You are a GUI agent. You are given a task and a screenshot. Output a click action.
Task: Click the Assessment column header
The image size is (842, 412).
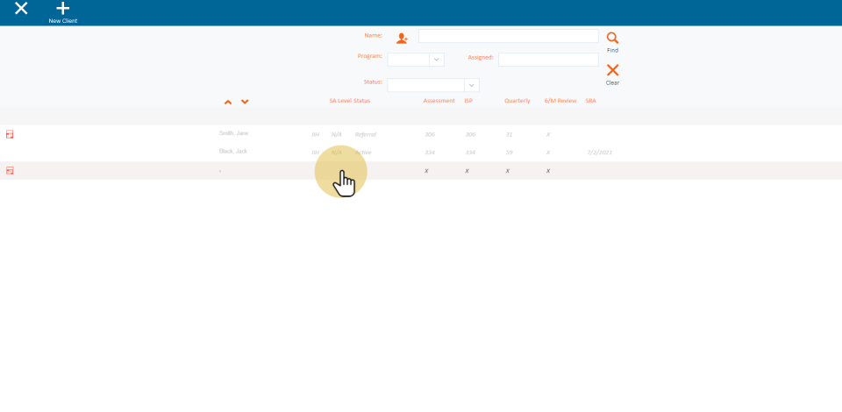[439, 101]
